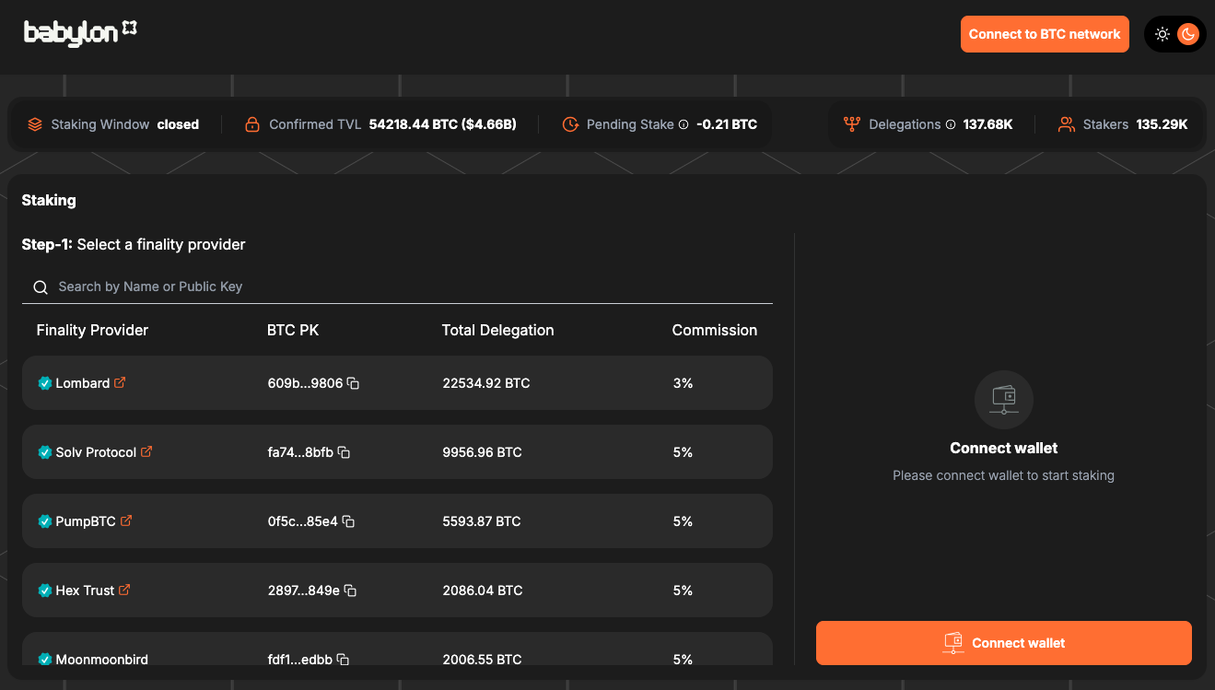Open PumpBTC external link icon
Image resolution: width=1215 pixels, height=690 pixels.
tap(126, 520)
